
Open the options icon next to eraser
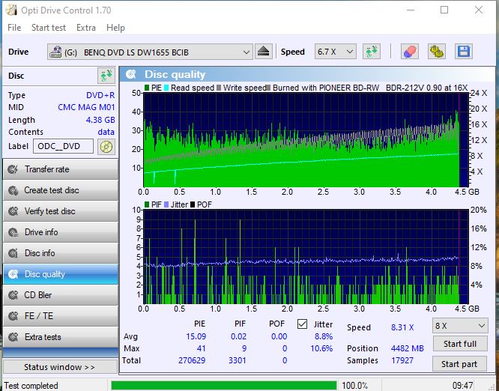click(x=436, y=52)
